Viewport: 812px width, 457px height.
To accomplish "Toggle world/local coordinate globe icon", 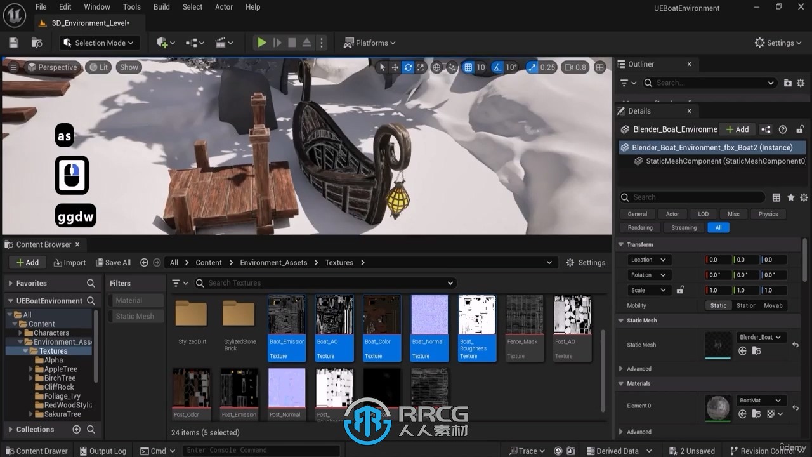I will pyautogui.click(x=436, y=67).
